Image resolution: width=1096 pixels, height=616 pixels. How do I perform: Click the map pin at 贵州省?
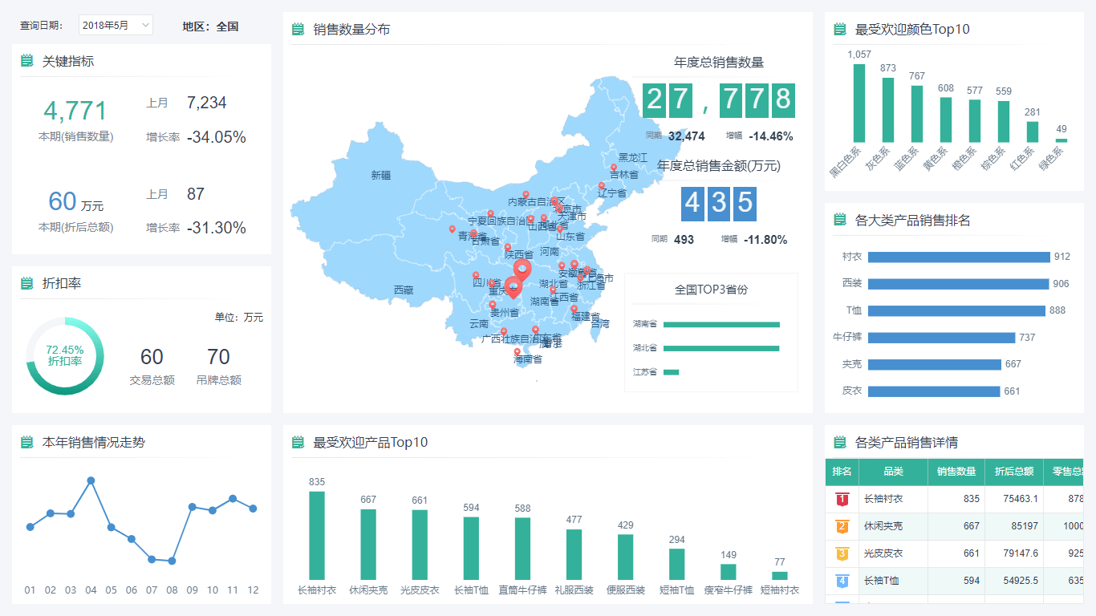492,305
